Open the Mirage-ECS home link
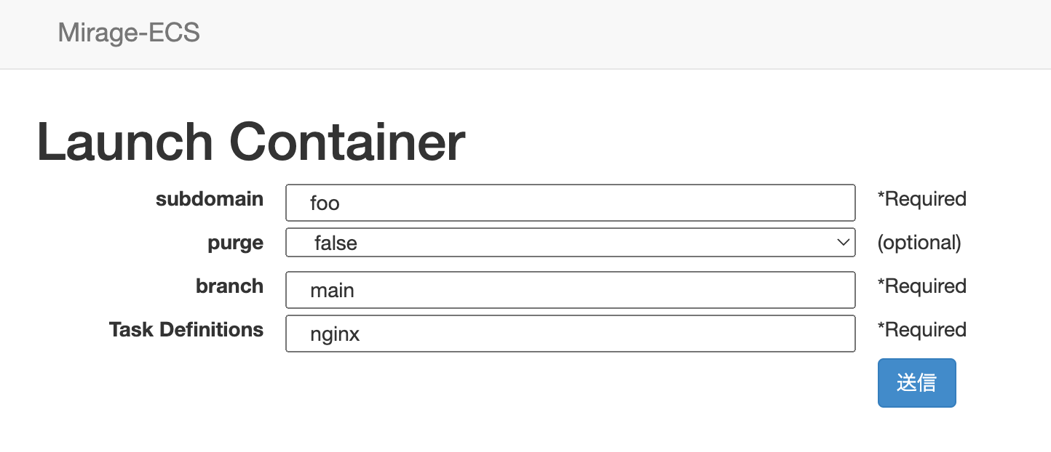Image resolution: width=1051 pixels, height=452 pixels. tap(129, 33)
